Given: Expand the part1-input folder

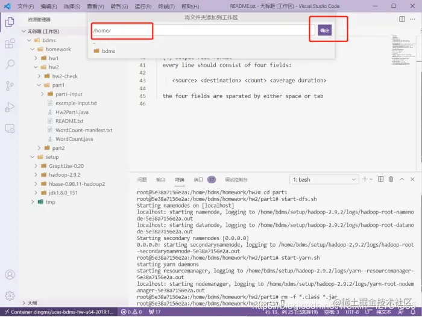Looking at the screenshot, I should pyautogui.click(x=42, y=94).
